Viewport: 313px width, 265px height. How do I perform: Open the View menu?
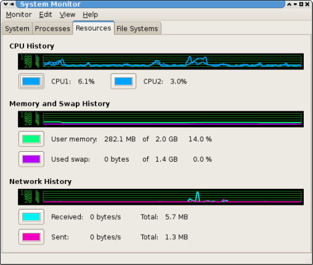coord(67,15)
